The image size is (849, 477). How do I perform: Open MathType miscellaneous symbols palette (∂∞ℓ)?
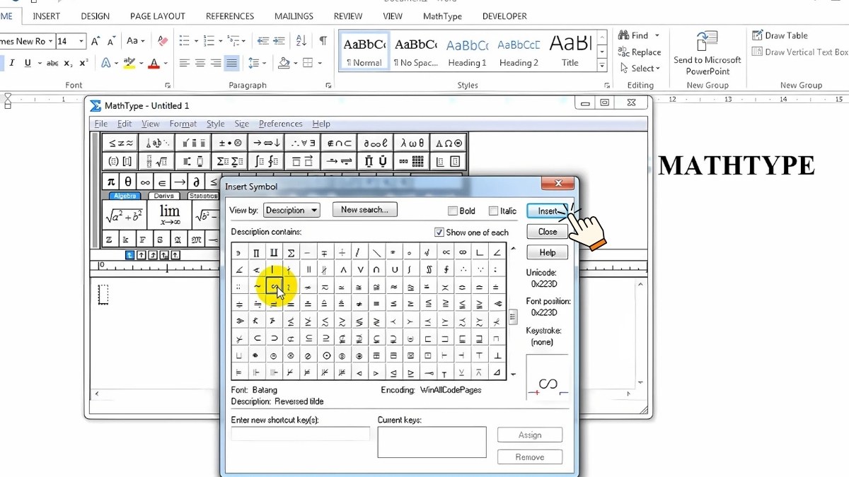(x=375, y=143)
